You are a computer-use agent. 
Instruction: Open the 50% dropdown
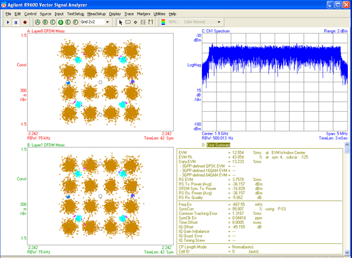[175, 22]
